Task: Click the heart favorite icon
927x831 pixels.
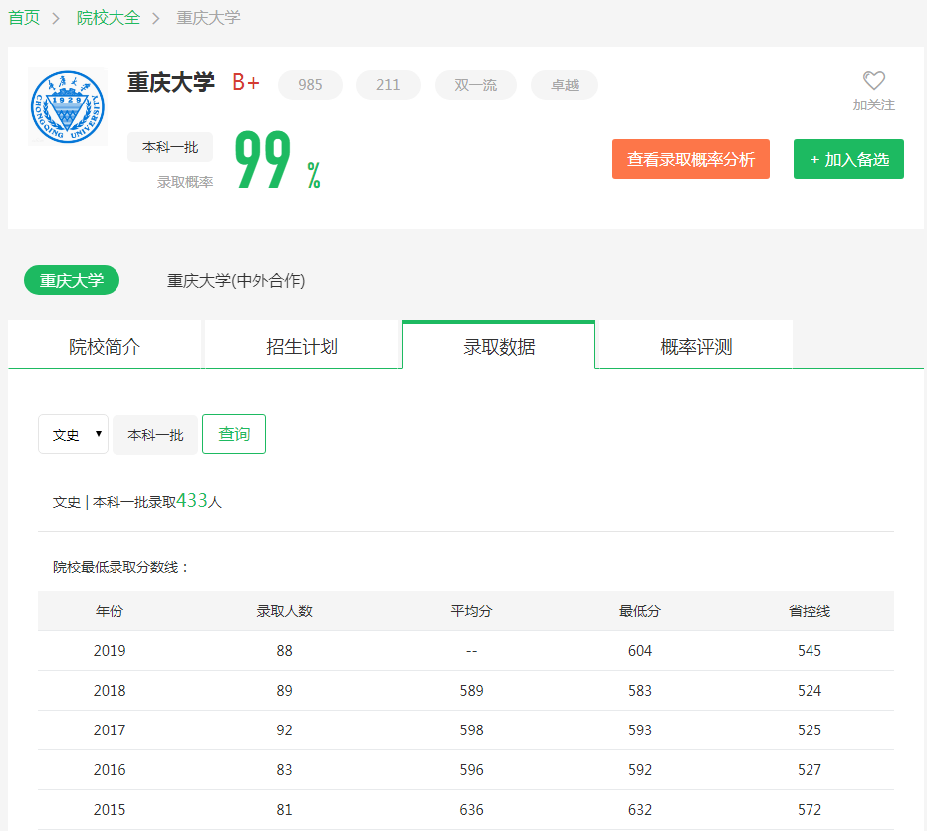Action: pos(873,81)
